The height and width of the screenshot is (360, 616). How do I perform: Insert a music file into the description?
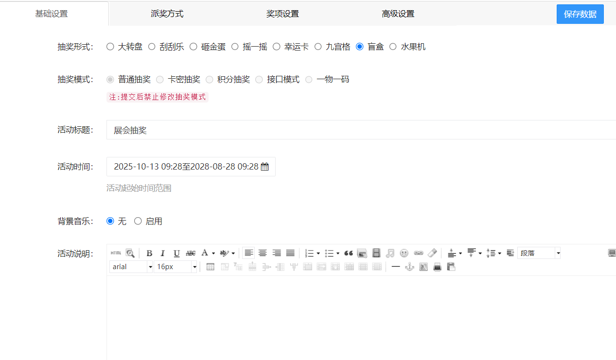point(390,253)
